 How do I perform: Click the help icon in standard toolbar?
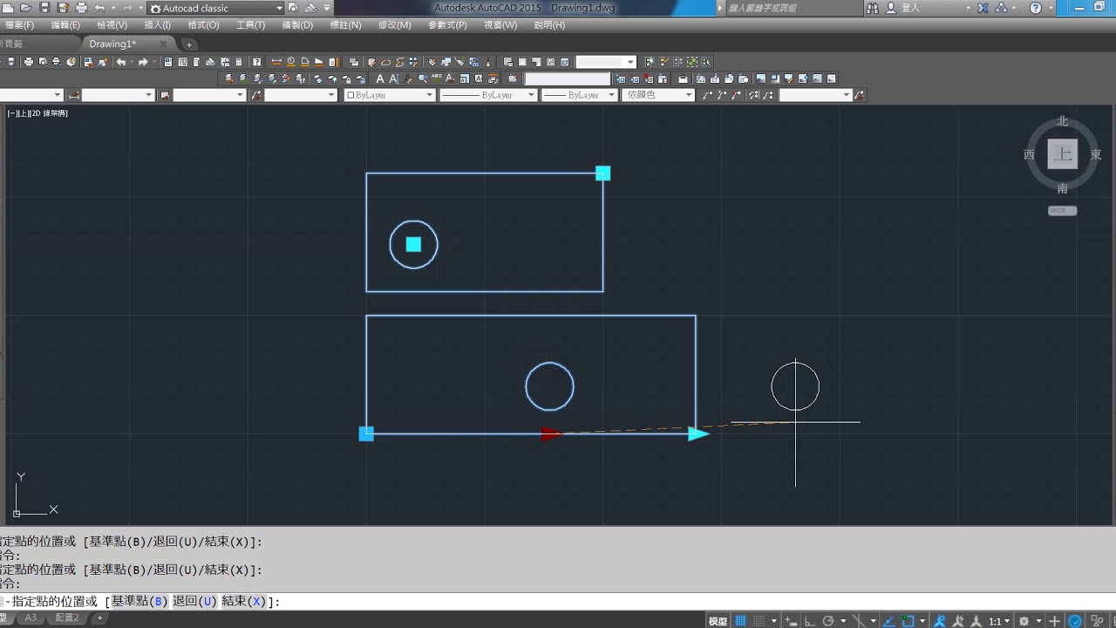coord(256,62)
